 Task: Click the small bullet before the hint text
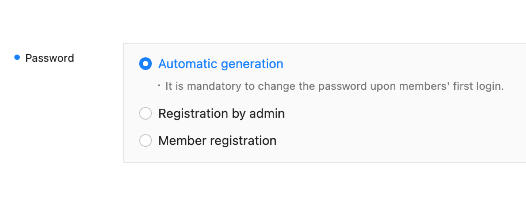pos(159,86)
